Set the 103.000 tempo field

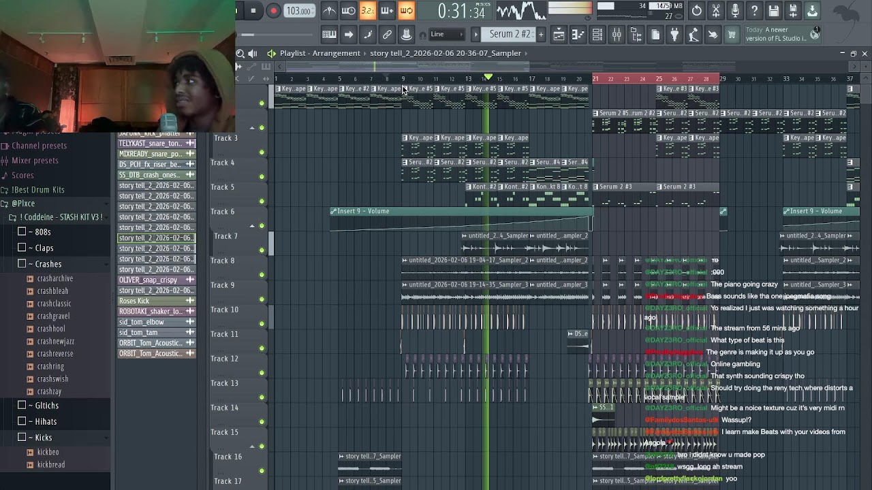[299, 10]
